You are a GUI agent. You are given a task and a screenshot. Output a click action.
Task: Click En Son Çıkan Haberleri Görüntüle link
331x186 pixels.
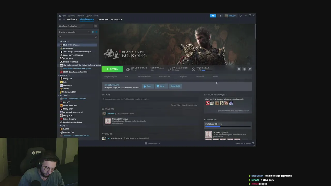coord(184,105)
